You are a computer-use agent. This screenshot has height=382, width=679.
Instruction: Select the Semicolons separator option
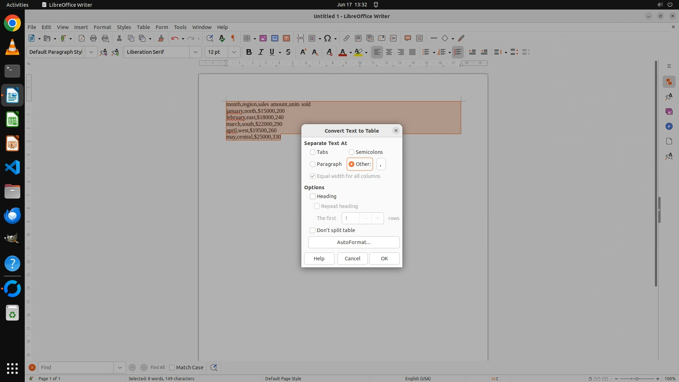click(352, 152)
